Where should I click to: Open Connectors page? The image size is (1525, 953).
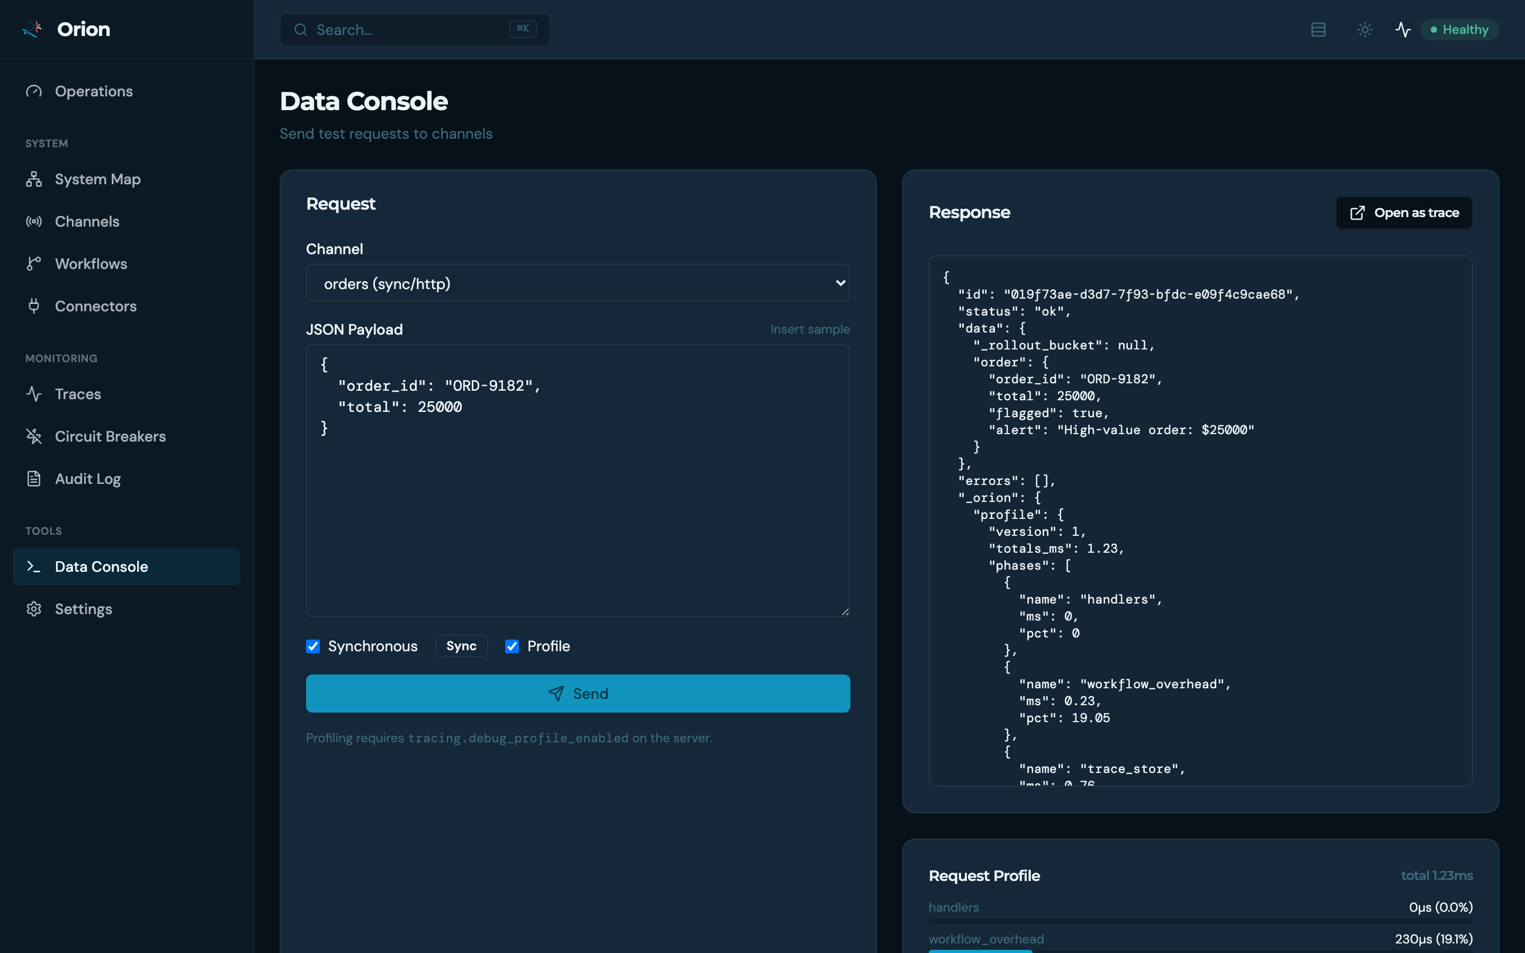point(126,305)
